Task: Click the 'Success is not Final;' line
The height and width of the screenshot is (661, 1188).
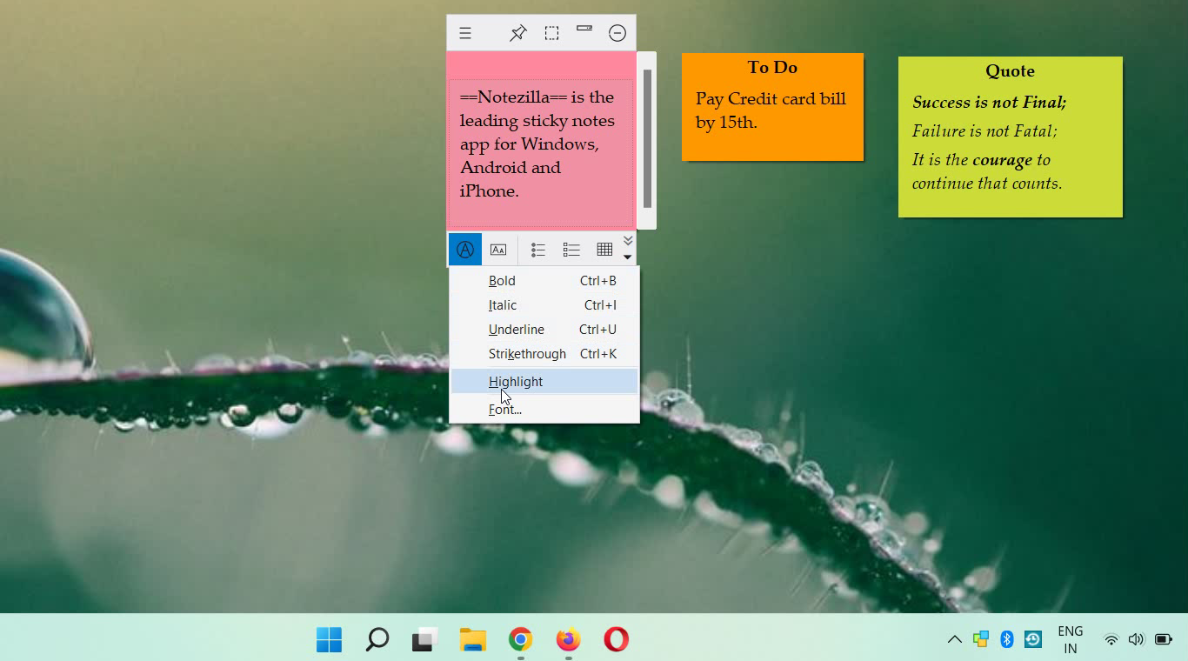Action: coord(990,103)
